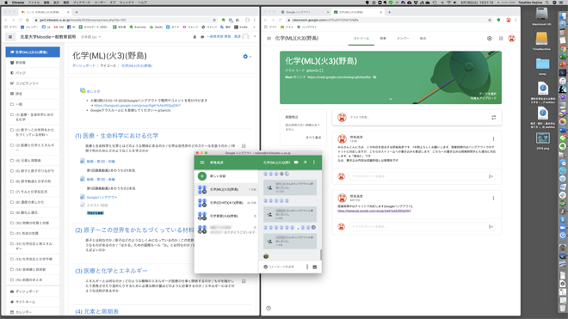
Task: Open Googleハングアウト link in section (1)
Action: [102, 198]
